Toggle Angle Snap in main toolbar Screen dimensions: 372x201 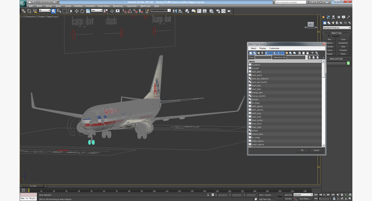[130, 11]
